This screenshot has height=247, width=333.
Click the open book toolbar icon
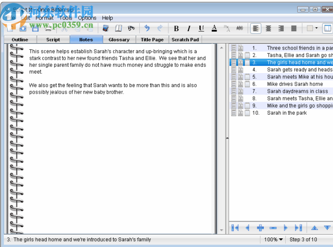click(x=119, y=29)
